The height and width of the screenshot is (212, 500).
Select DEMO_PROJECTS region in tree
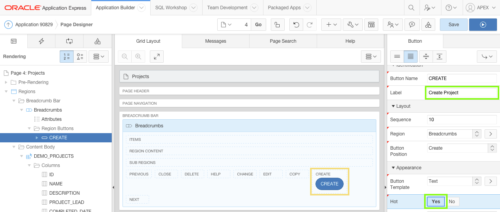[x=54, y=156]
